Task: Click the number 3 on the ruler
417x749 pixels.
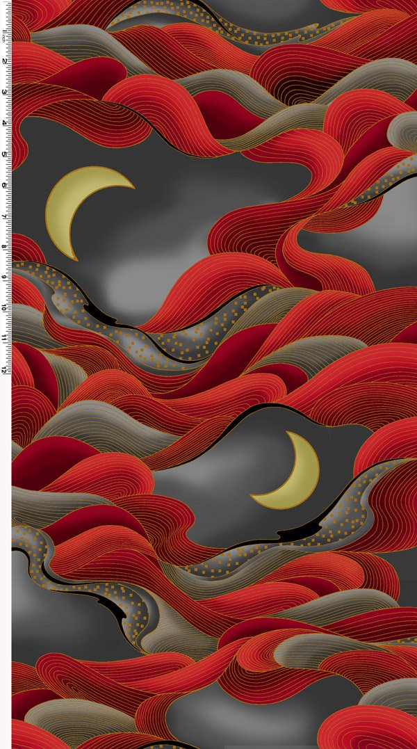Action: click(5, 92)
